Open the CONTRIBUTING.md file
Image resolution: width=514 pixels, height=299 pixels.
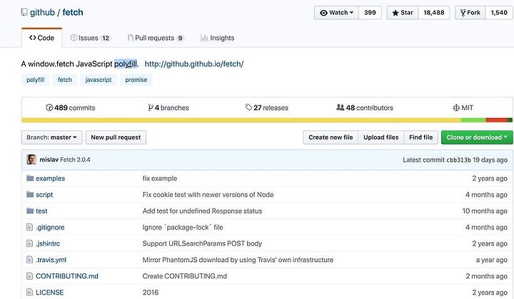[x=67, y=276]
